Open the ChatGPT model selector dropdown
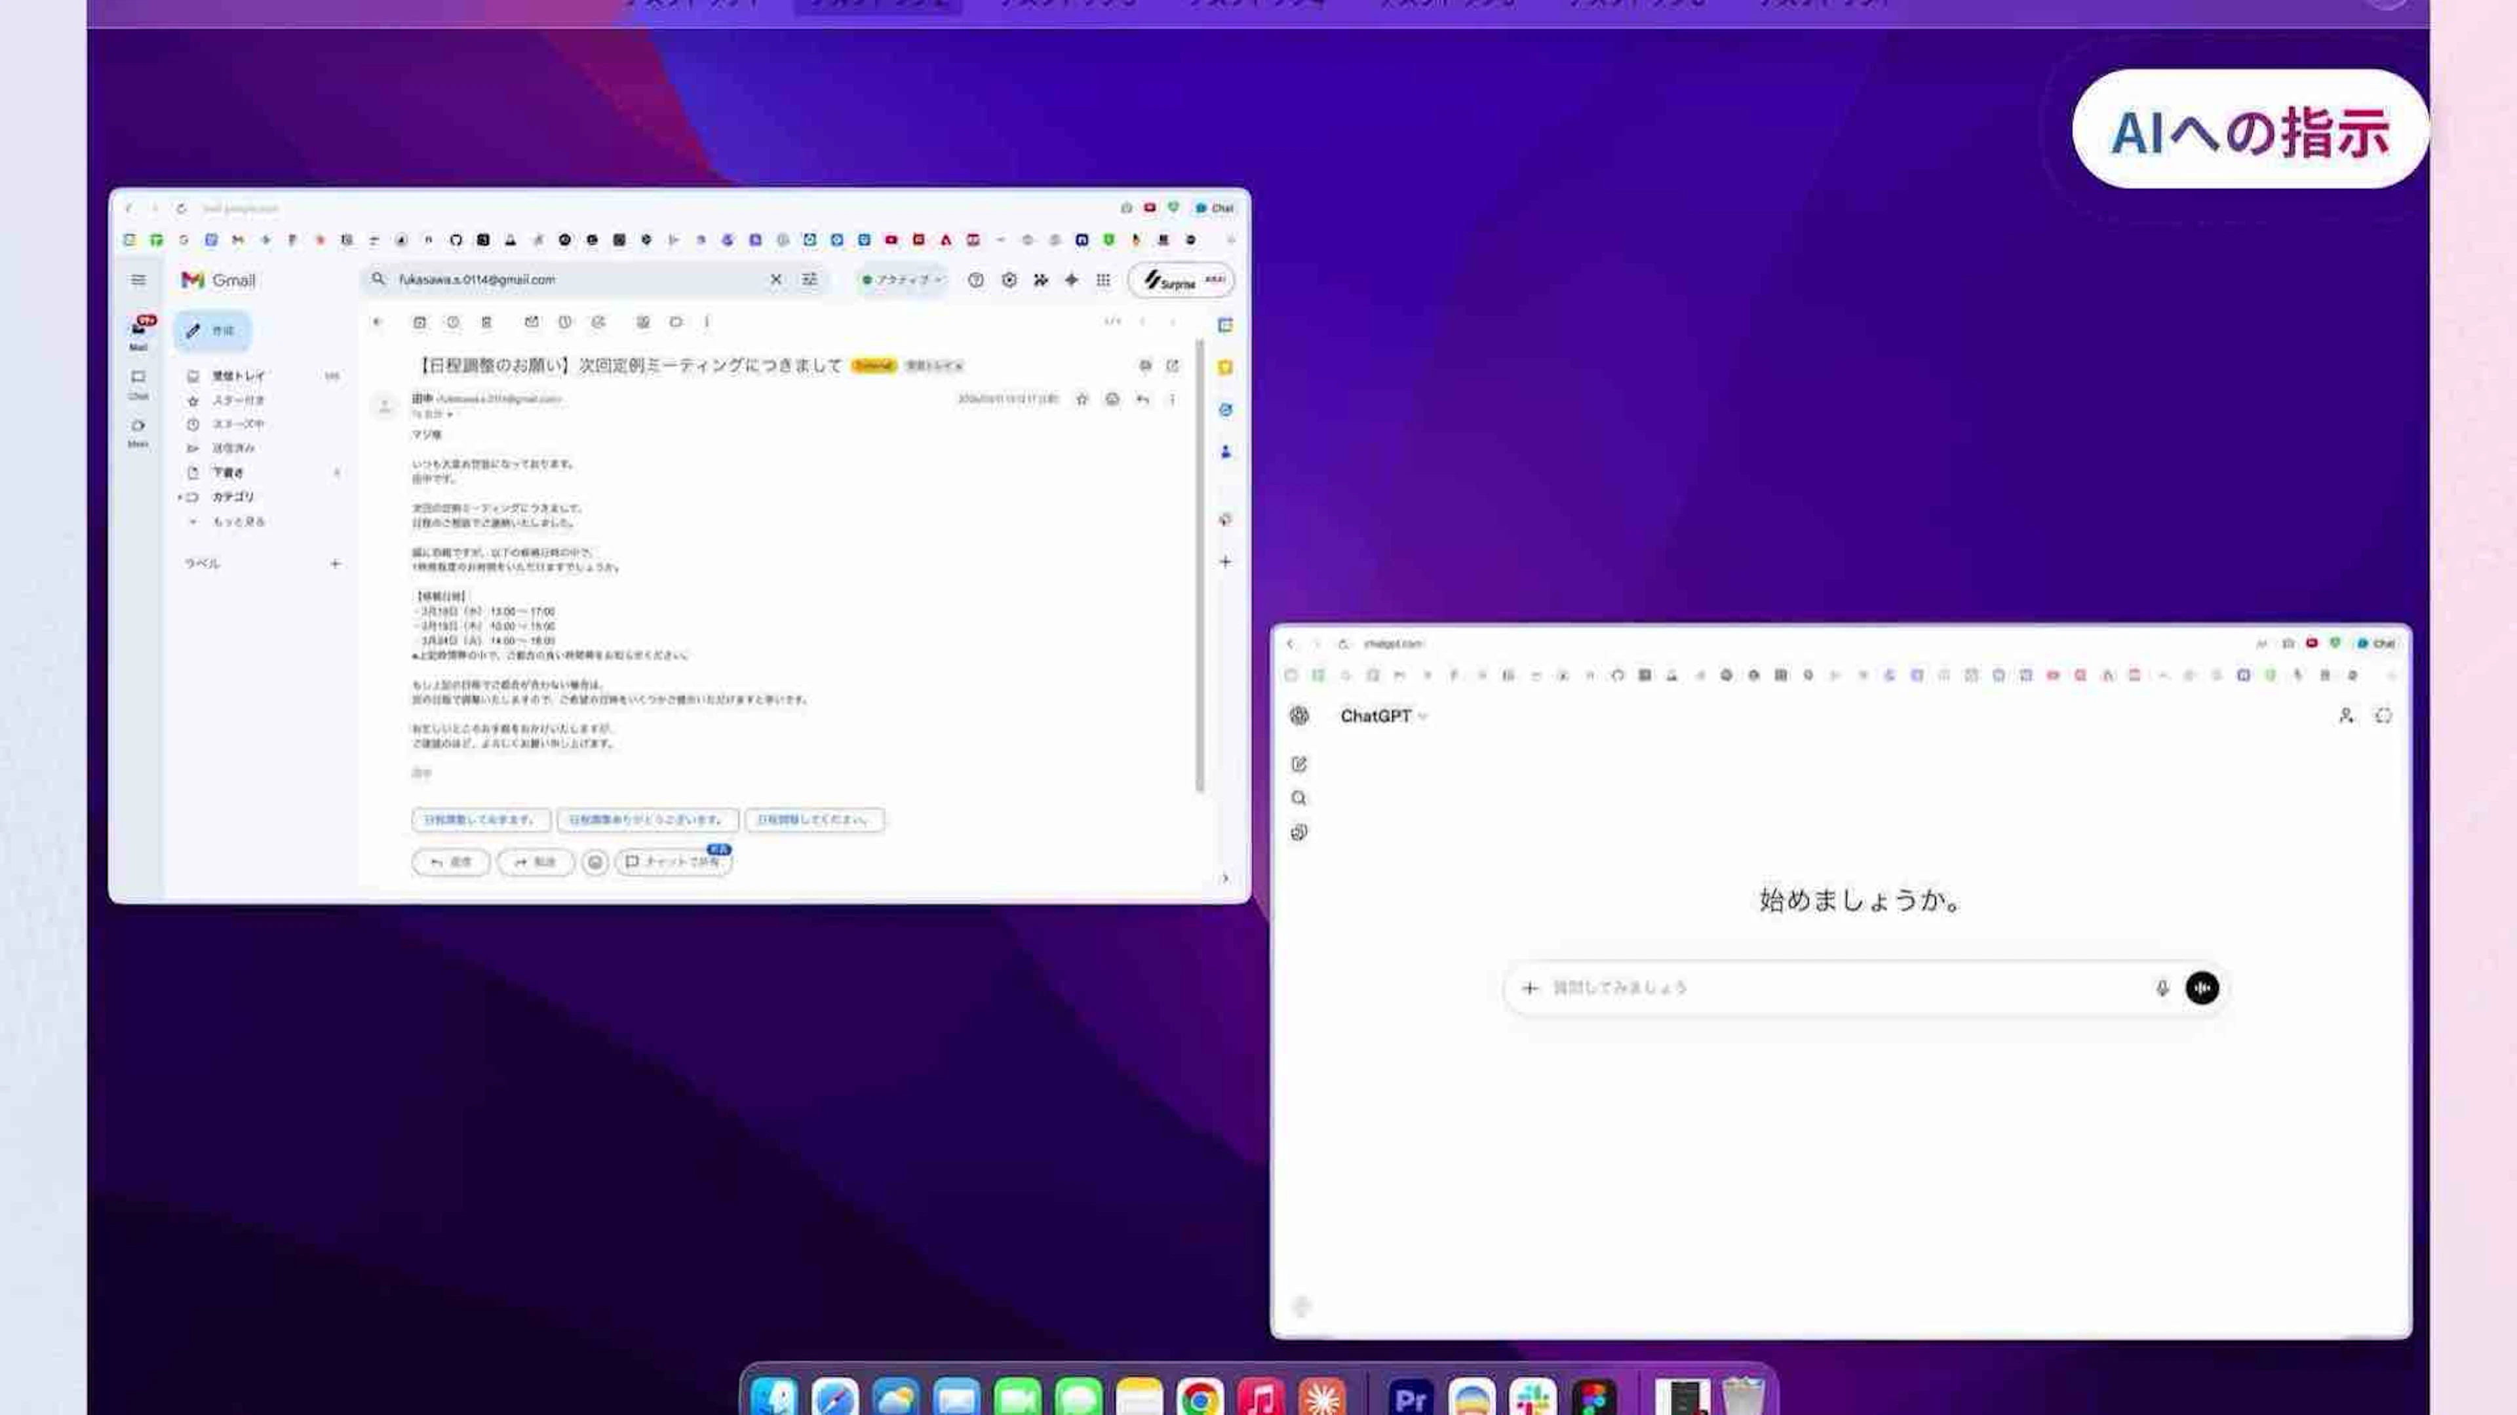The width and height of the screenshot is (2517, 1415). point(1382,716)
